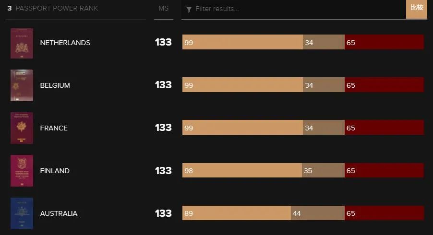Viewport: 433px width, 235px height.
Task: Click France mobility score 133
Action: pos(163,128)
